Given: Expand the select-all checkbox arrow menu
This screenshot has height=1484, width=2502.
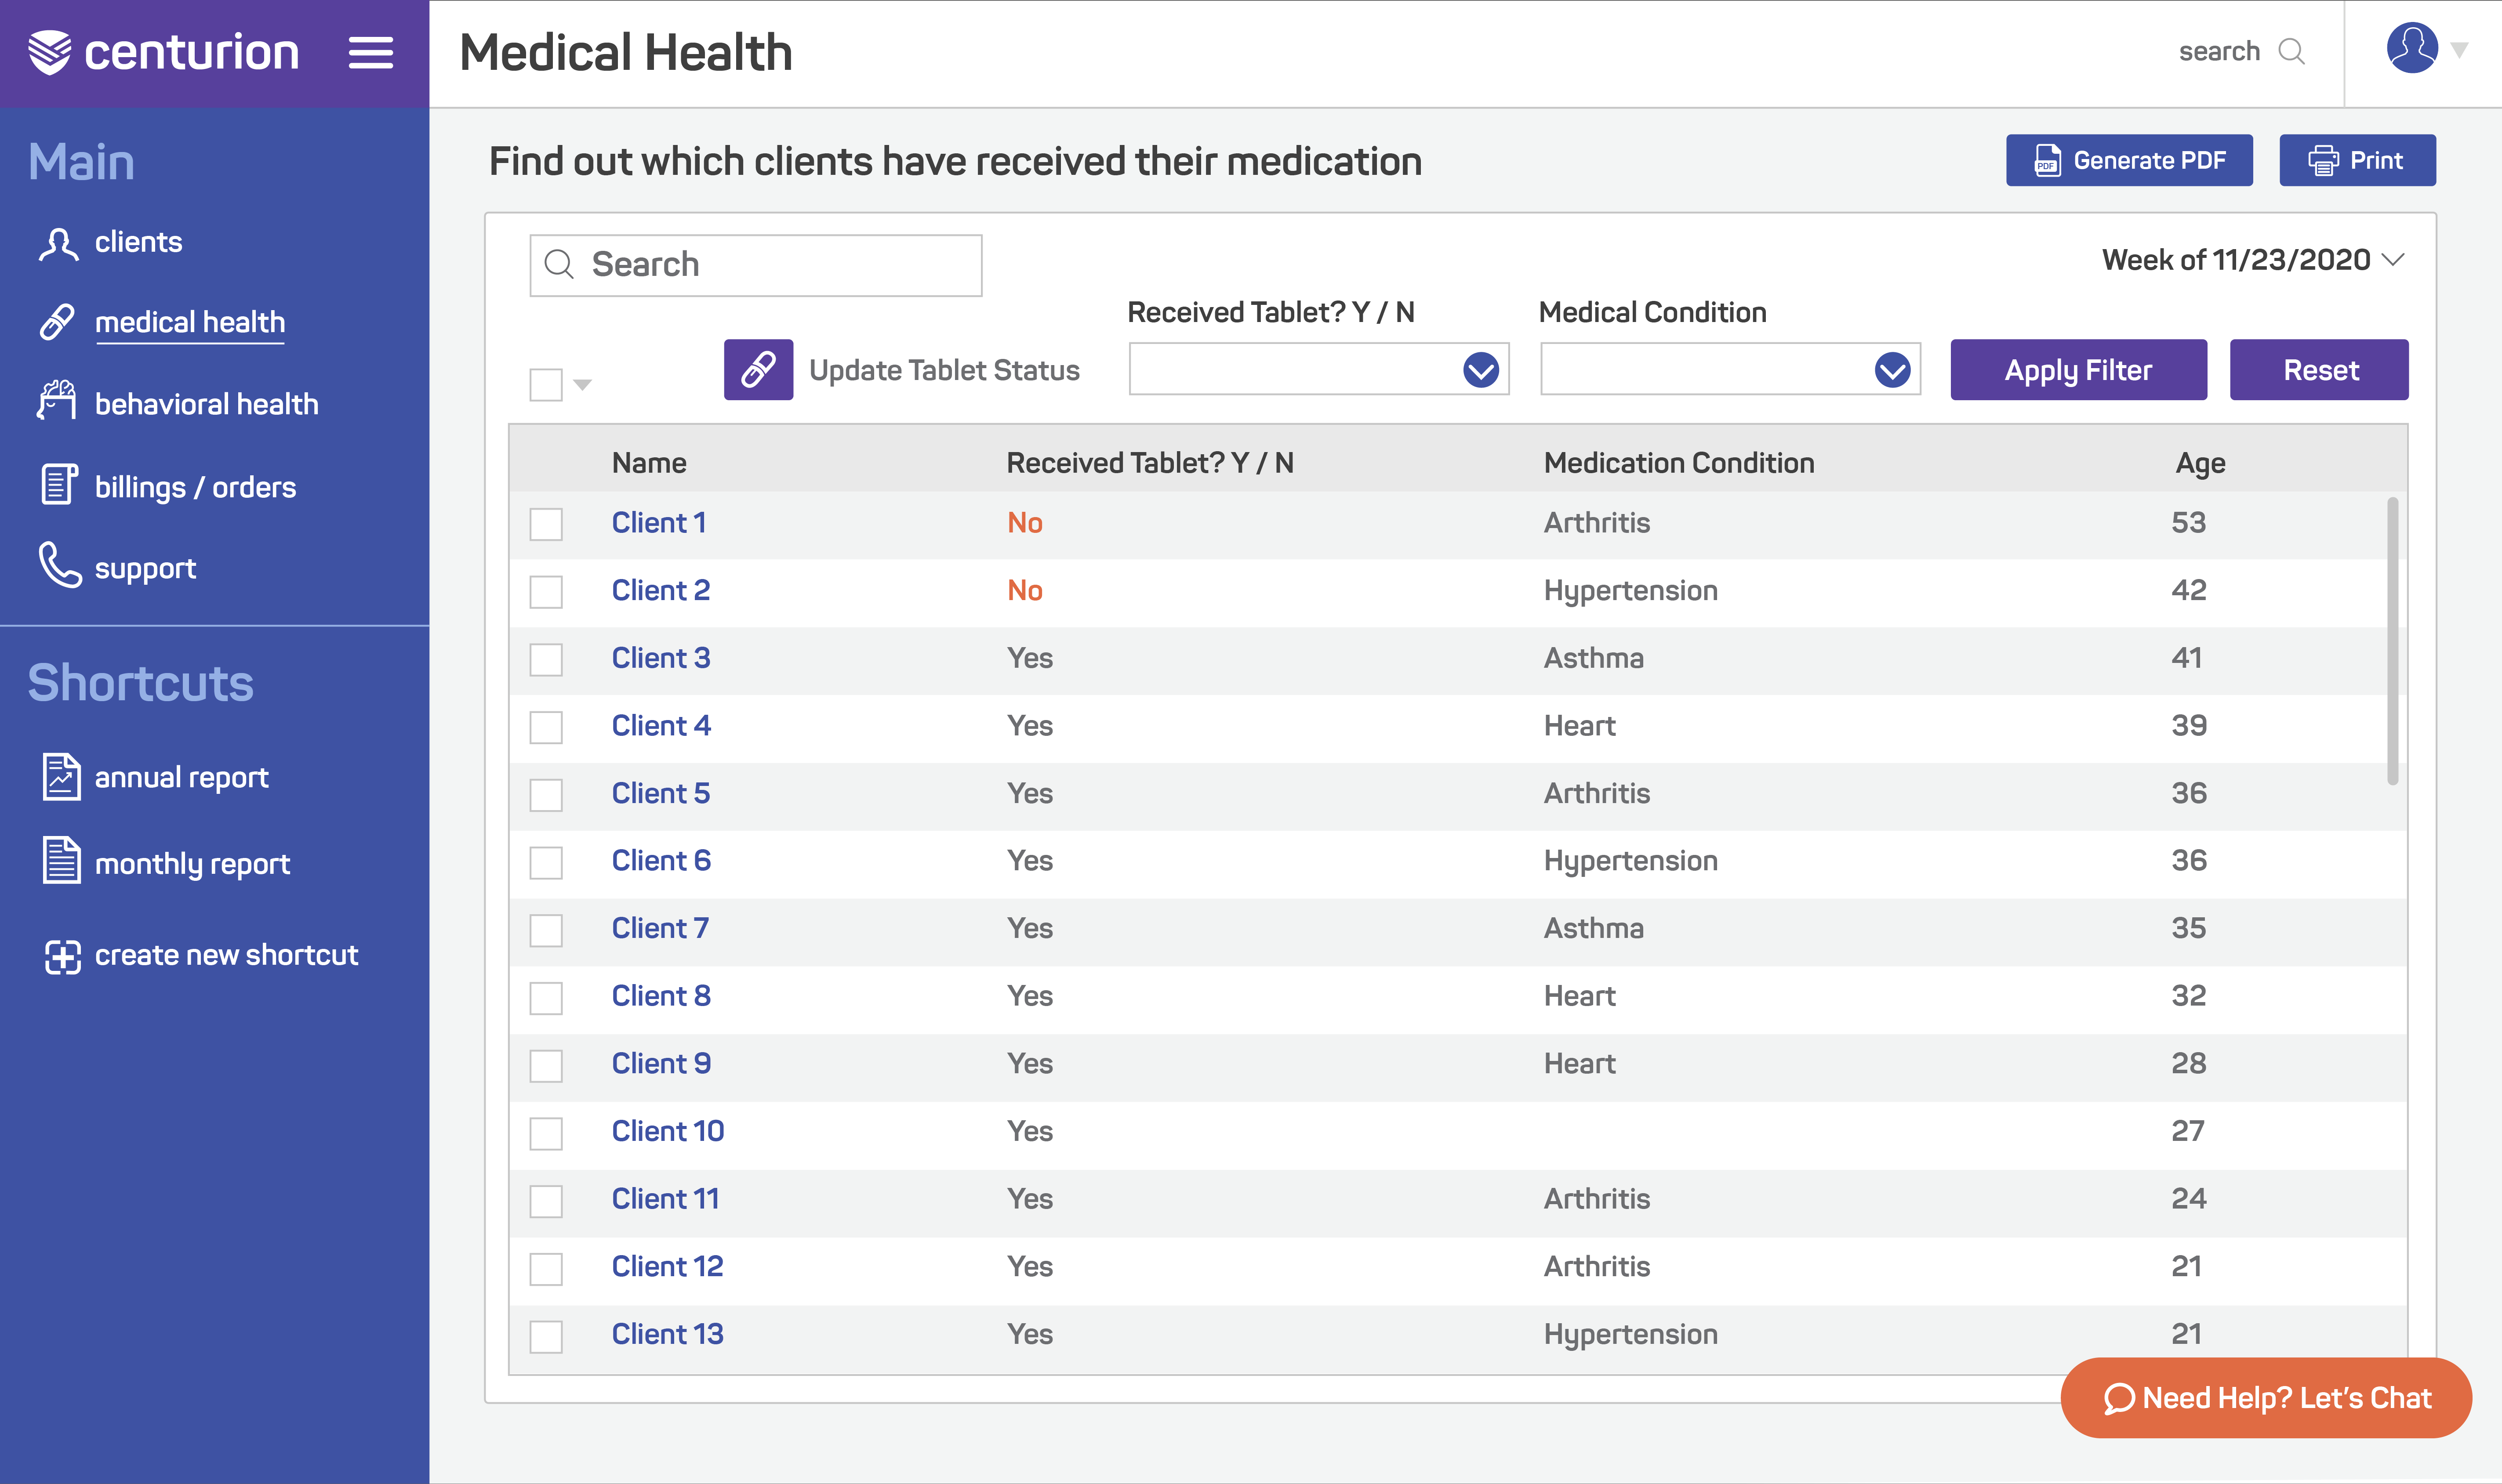Looking at the screenshot, I should click(583, 385).
